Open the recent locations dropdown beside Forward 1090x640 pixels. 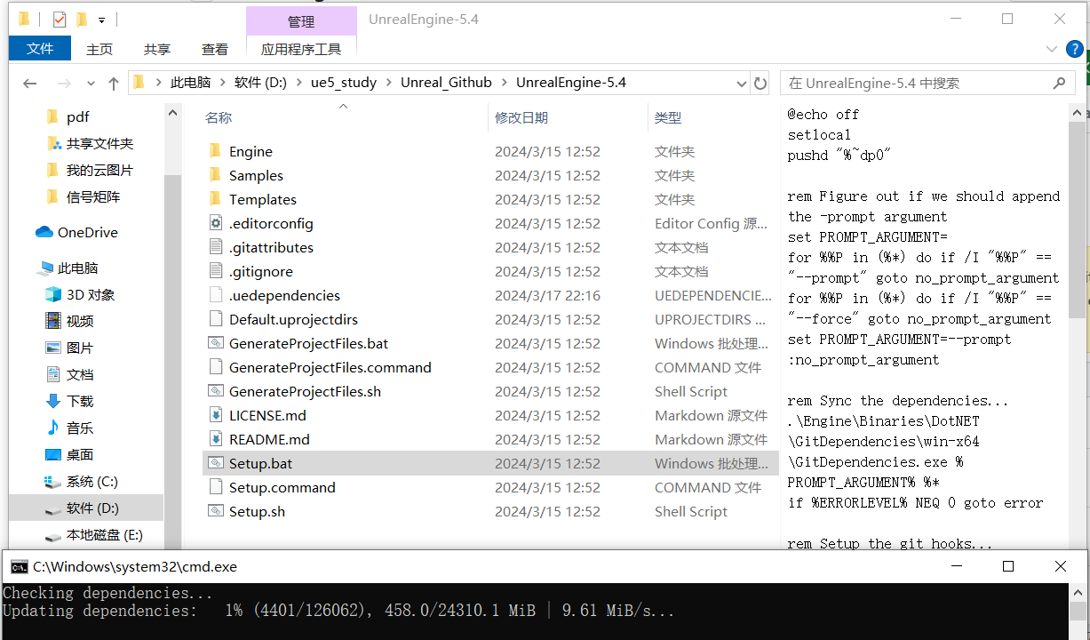tap(91, 83)
